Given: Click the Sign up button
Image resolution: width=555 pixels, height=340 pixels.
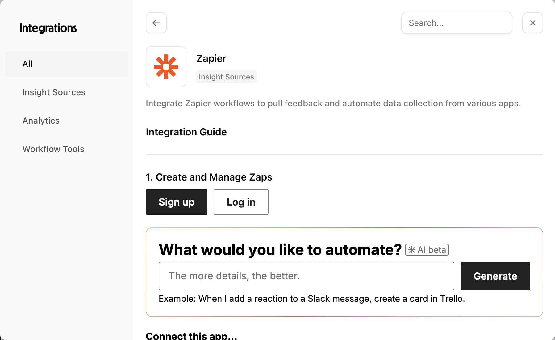Looking at the screenshot, I should pyautogui.click(x=177, y=202).
